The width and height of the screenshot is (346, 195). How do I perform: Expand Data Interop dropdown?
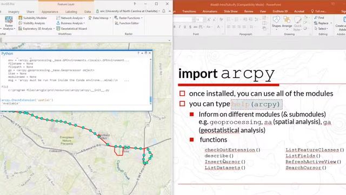(110, 18)
